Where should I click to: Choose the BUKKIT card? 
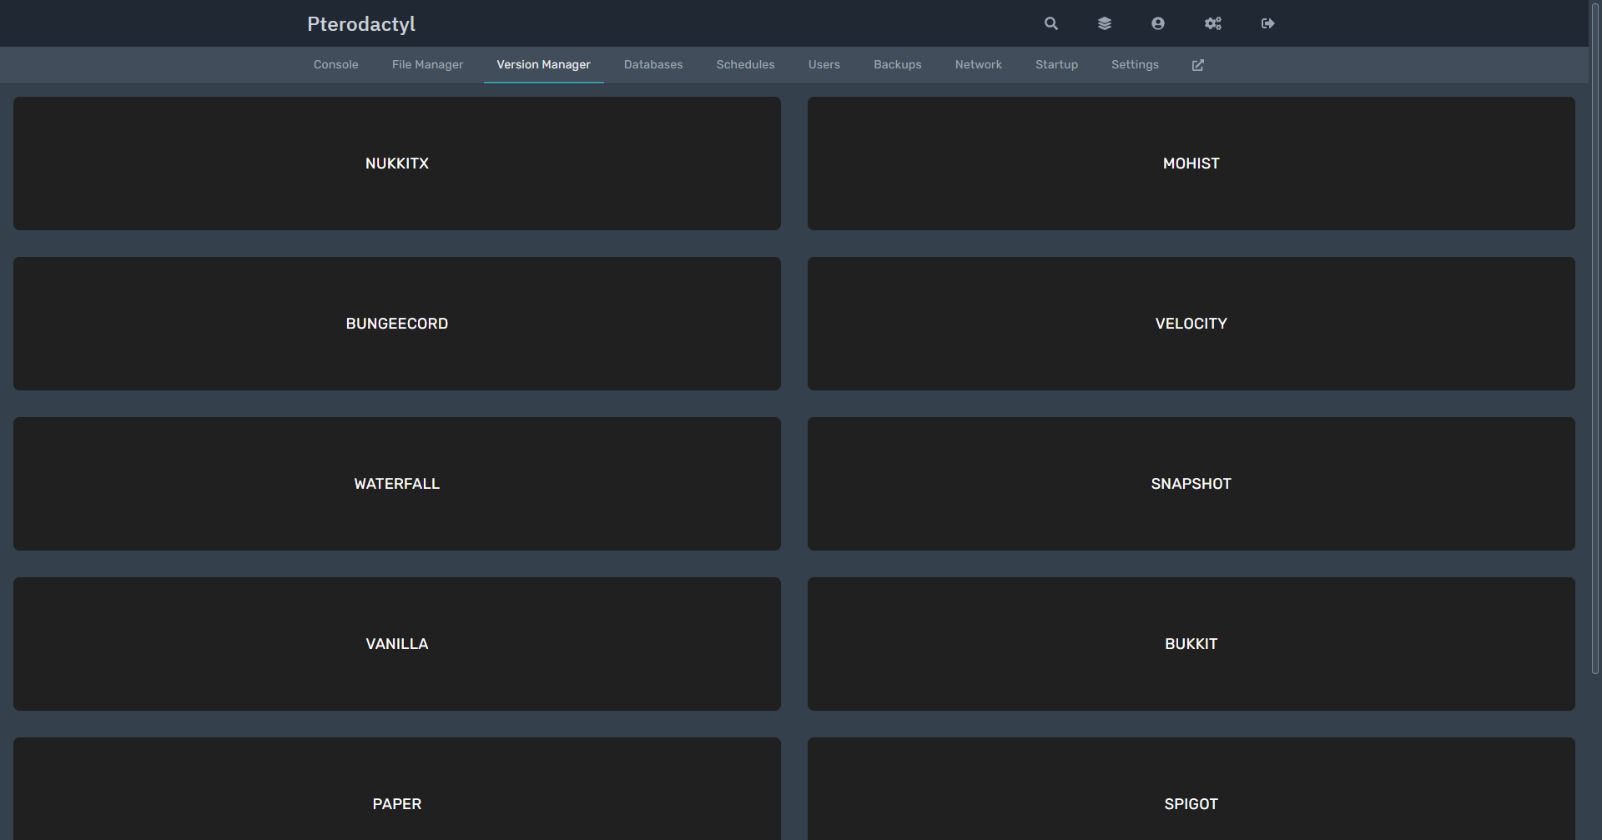1191,644
